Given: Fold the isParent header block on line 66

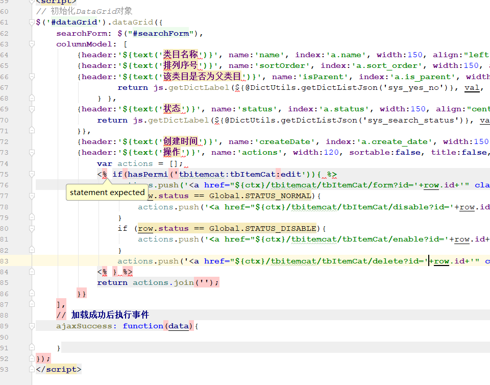Looking at the screenshot, I should click(32, 77).
